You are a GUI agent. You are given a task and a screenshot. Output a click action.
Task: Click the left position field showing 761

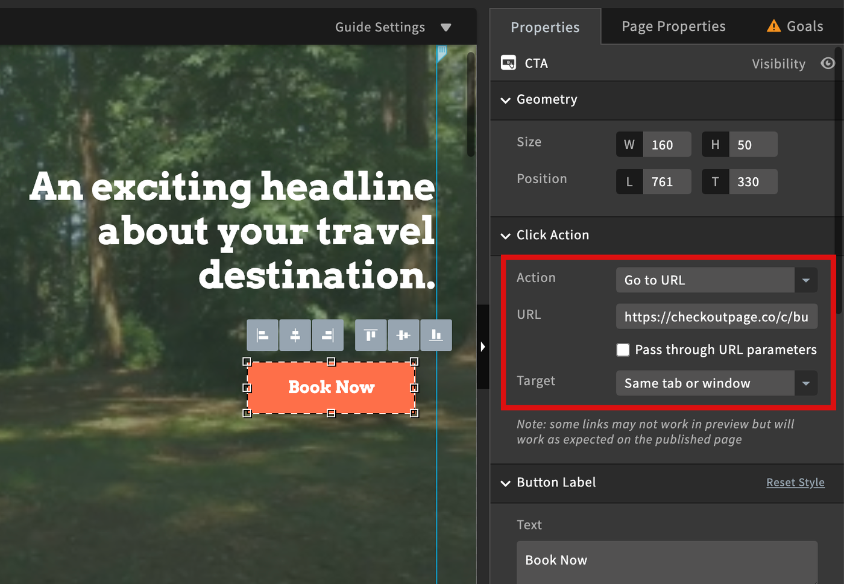pyautogui.click(x=667, y=181)
